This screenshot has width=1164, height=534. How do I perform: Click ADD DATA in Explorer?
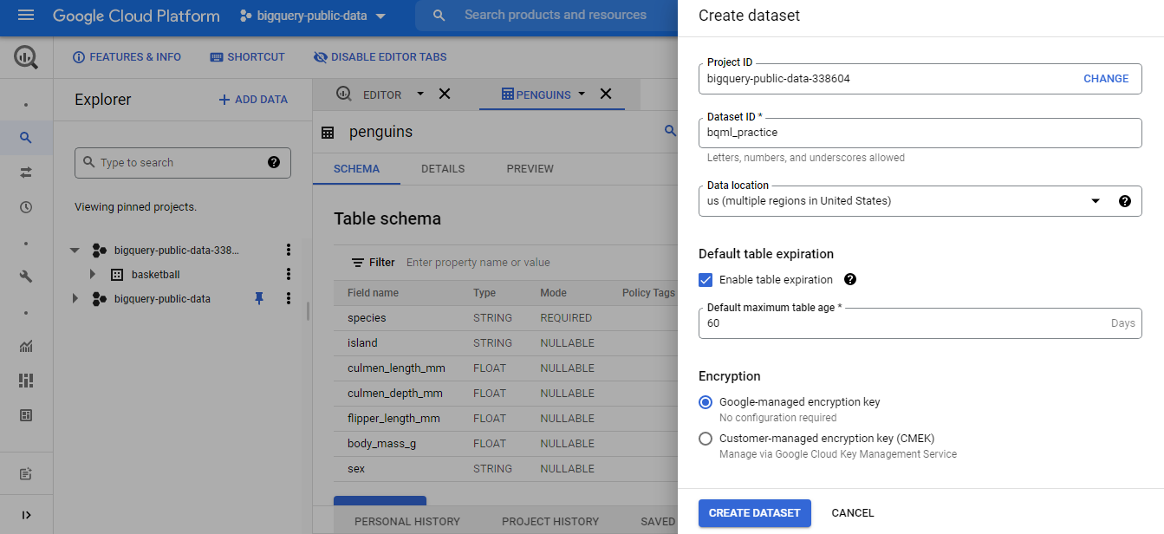(x=253, y=100)
